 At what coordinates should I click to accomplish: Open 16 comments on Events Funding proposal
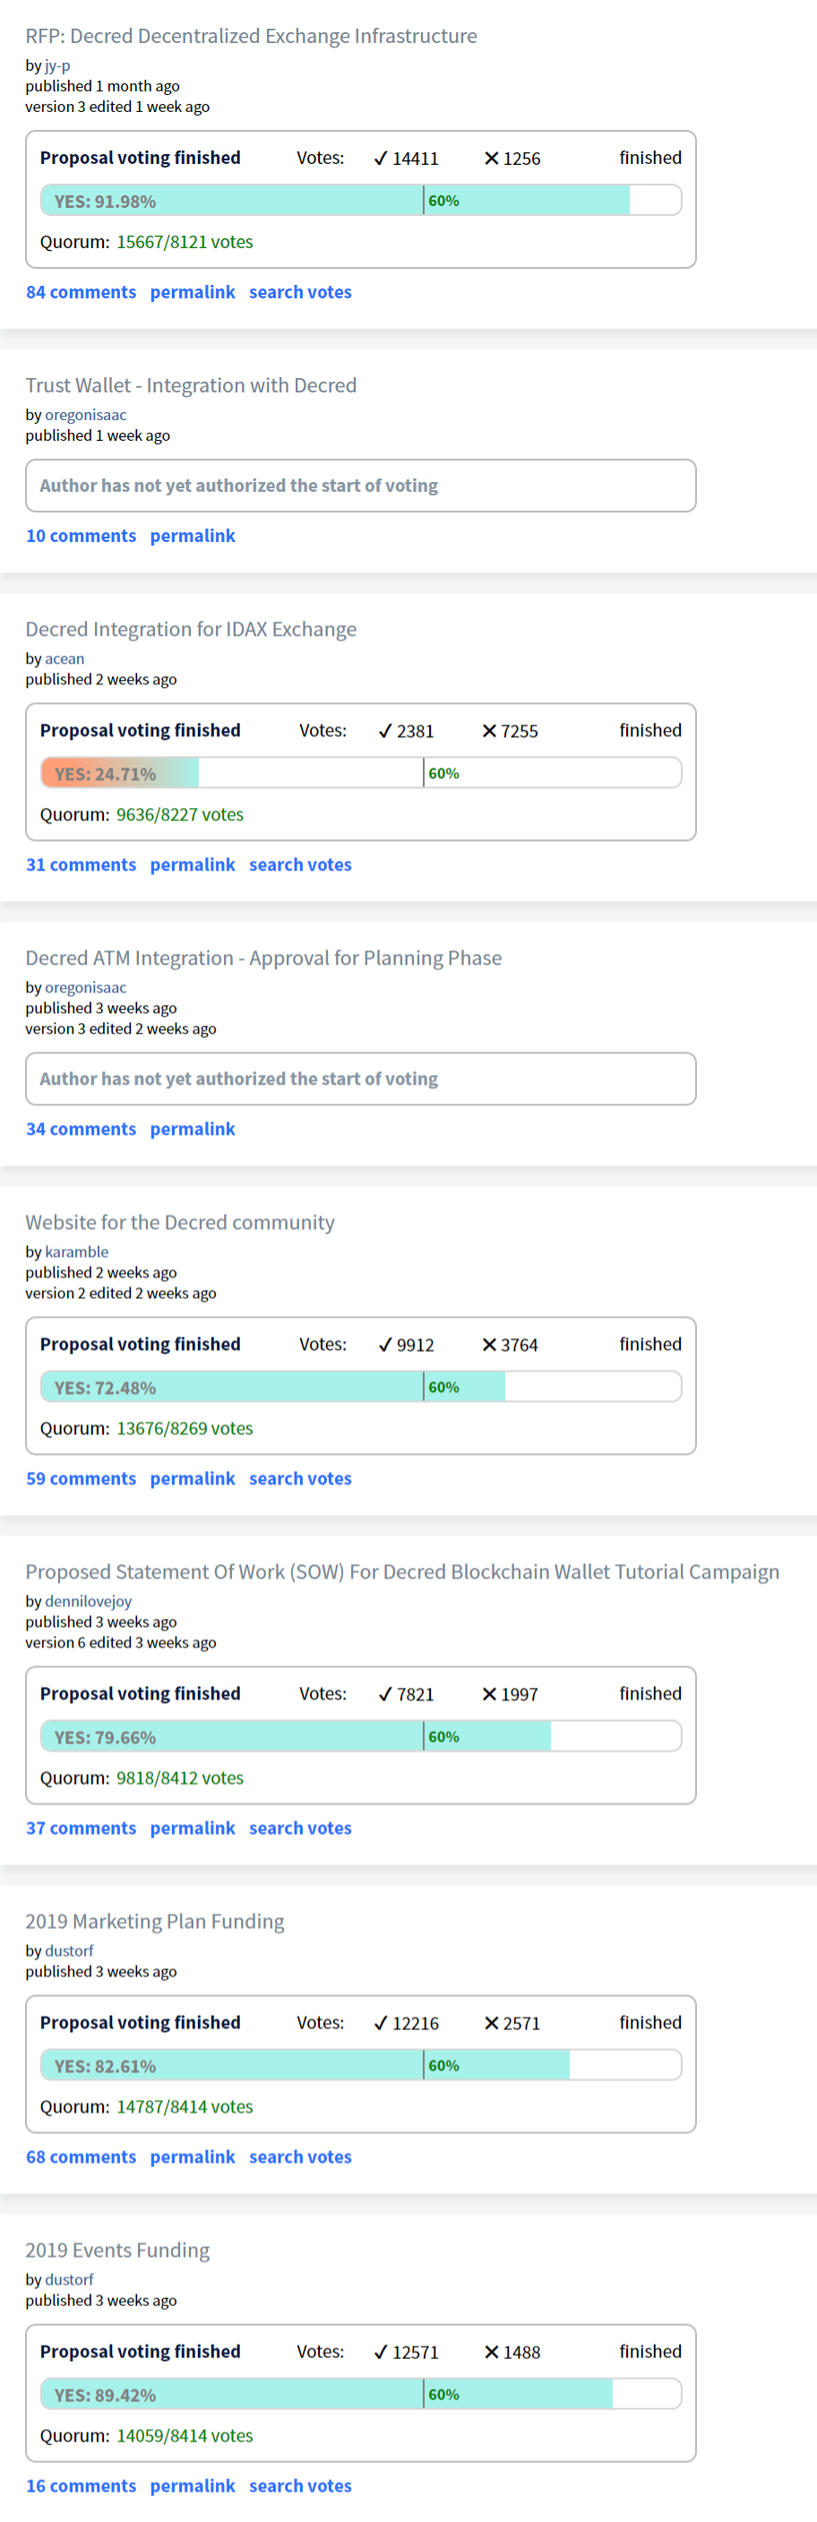click(82, 2486)
